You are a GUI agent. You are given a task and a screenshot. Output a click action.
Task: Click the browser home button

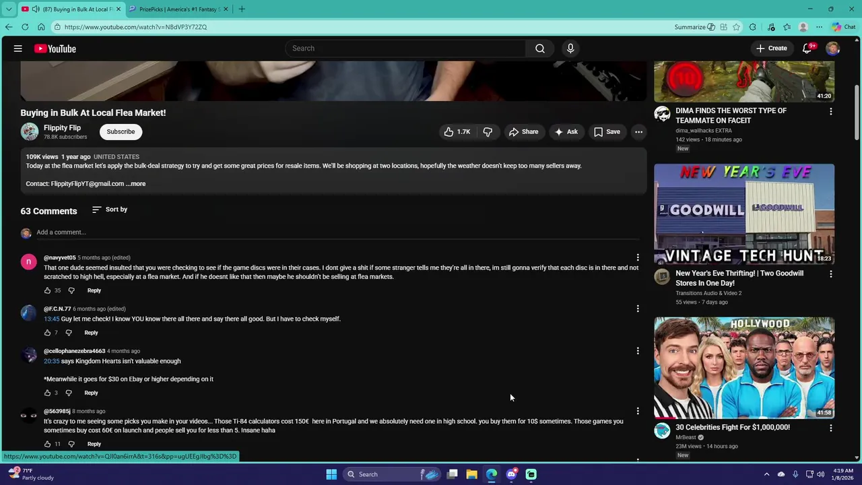pos(41,27)
